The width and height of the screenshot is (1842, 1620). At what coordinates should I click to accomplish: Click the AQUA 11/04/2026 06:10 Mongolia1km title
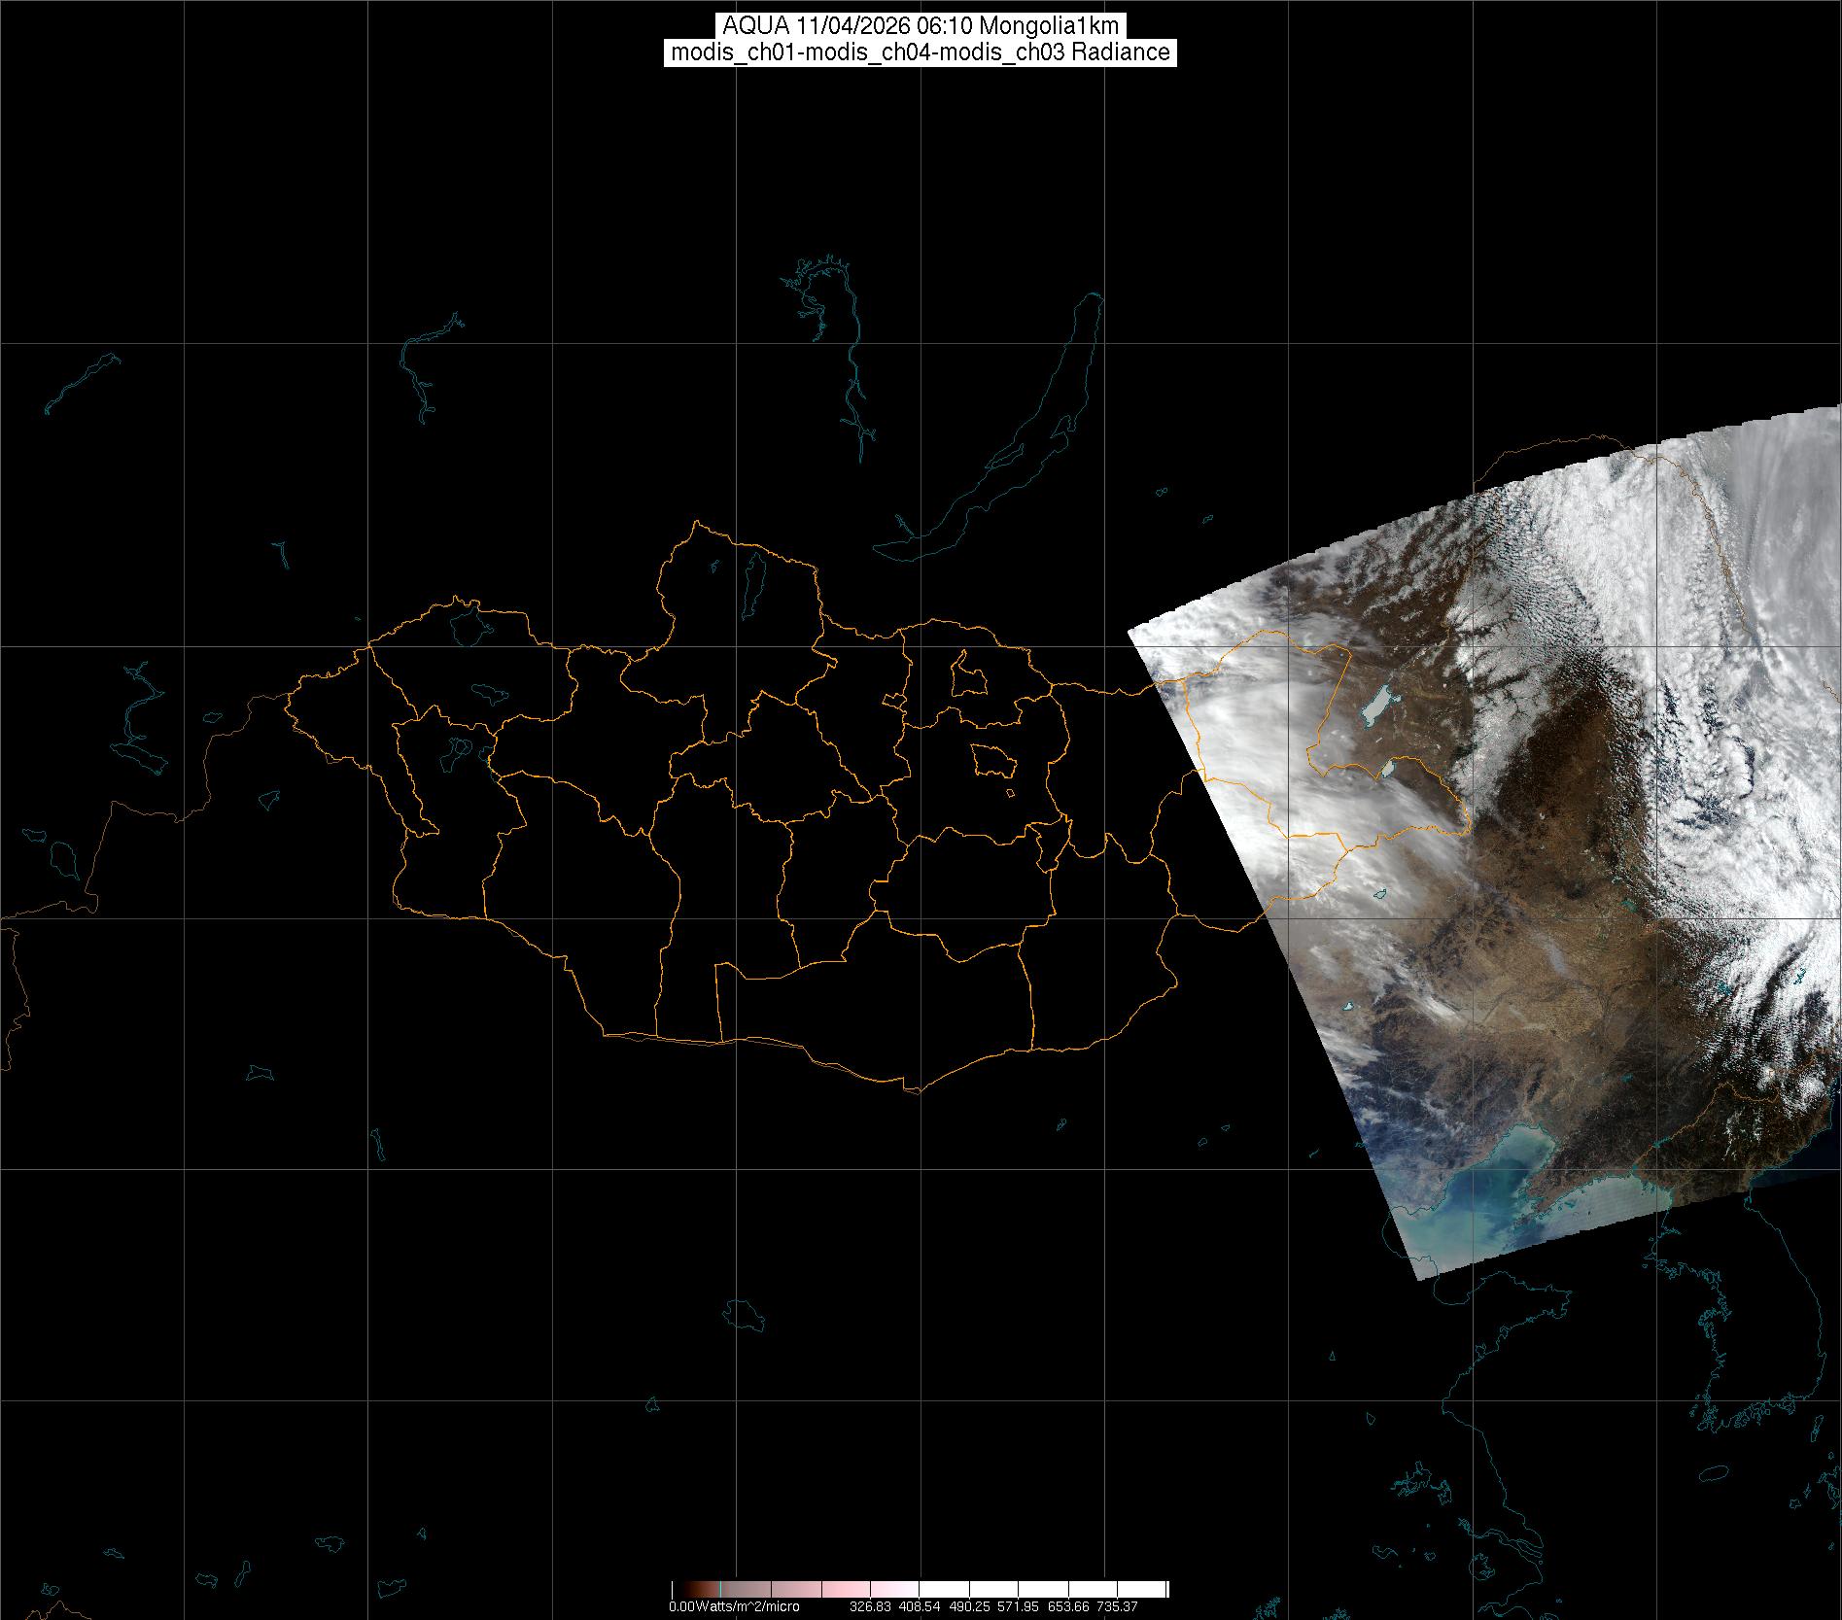921,26
